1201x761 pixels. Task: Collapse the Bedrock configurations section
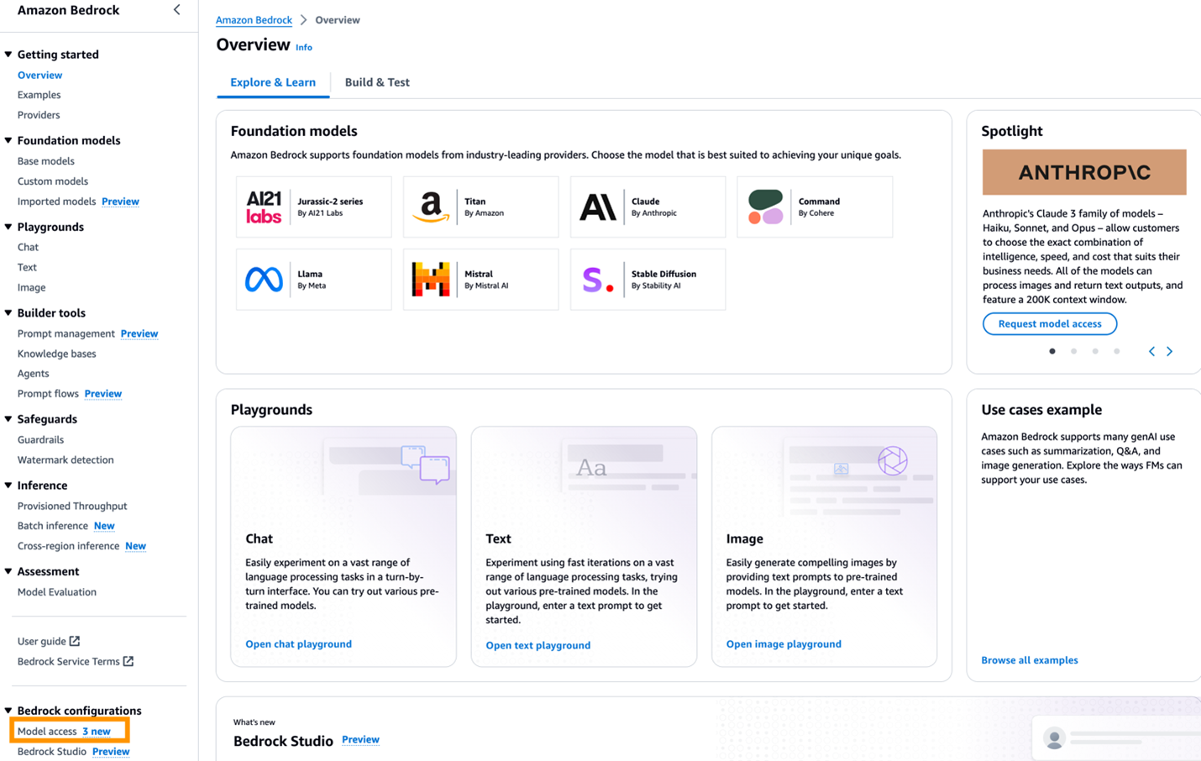click(8, 711)
